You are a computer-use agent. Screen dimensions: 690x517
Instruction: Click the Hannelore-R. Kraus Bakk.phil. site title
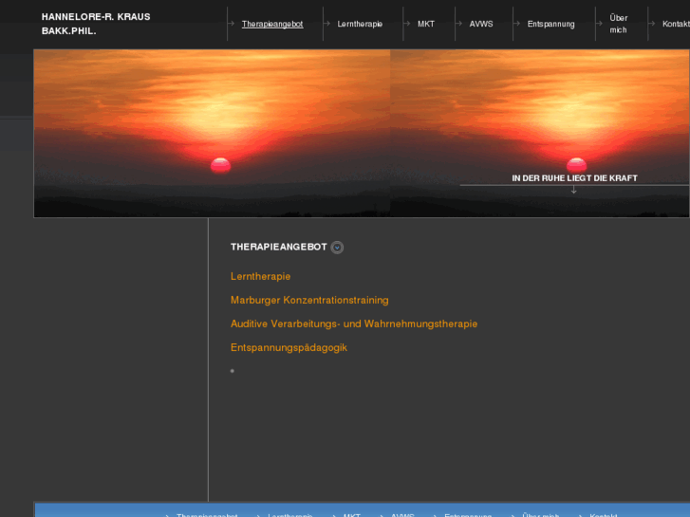click(96, 24)
